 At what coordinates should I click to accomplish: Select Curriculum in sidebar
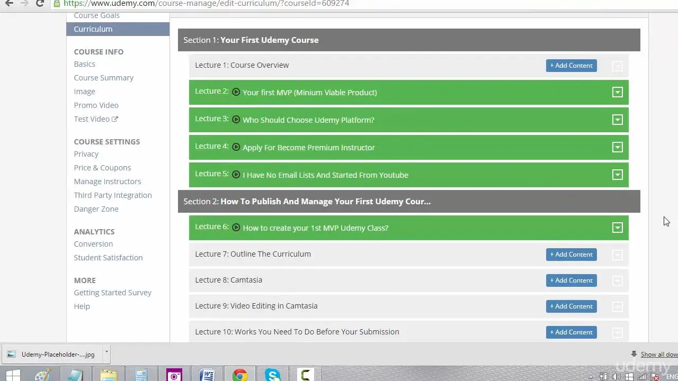(118, 29)
